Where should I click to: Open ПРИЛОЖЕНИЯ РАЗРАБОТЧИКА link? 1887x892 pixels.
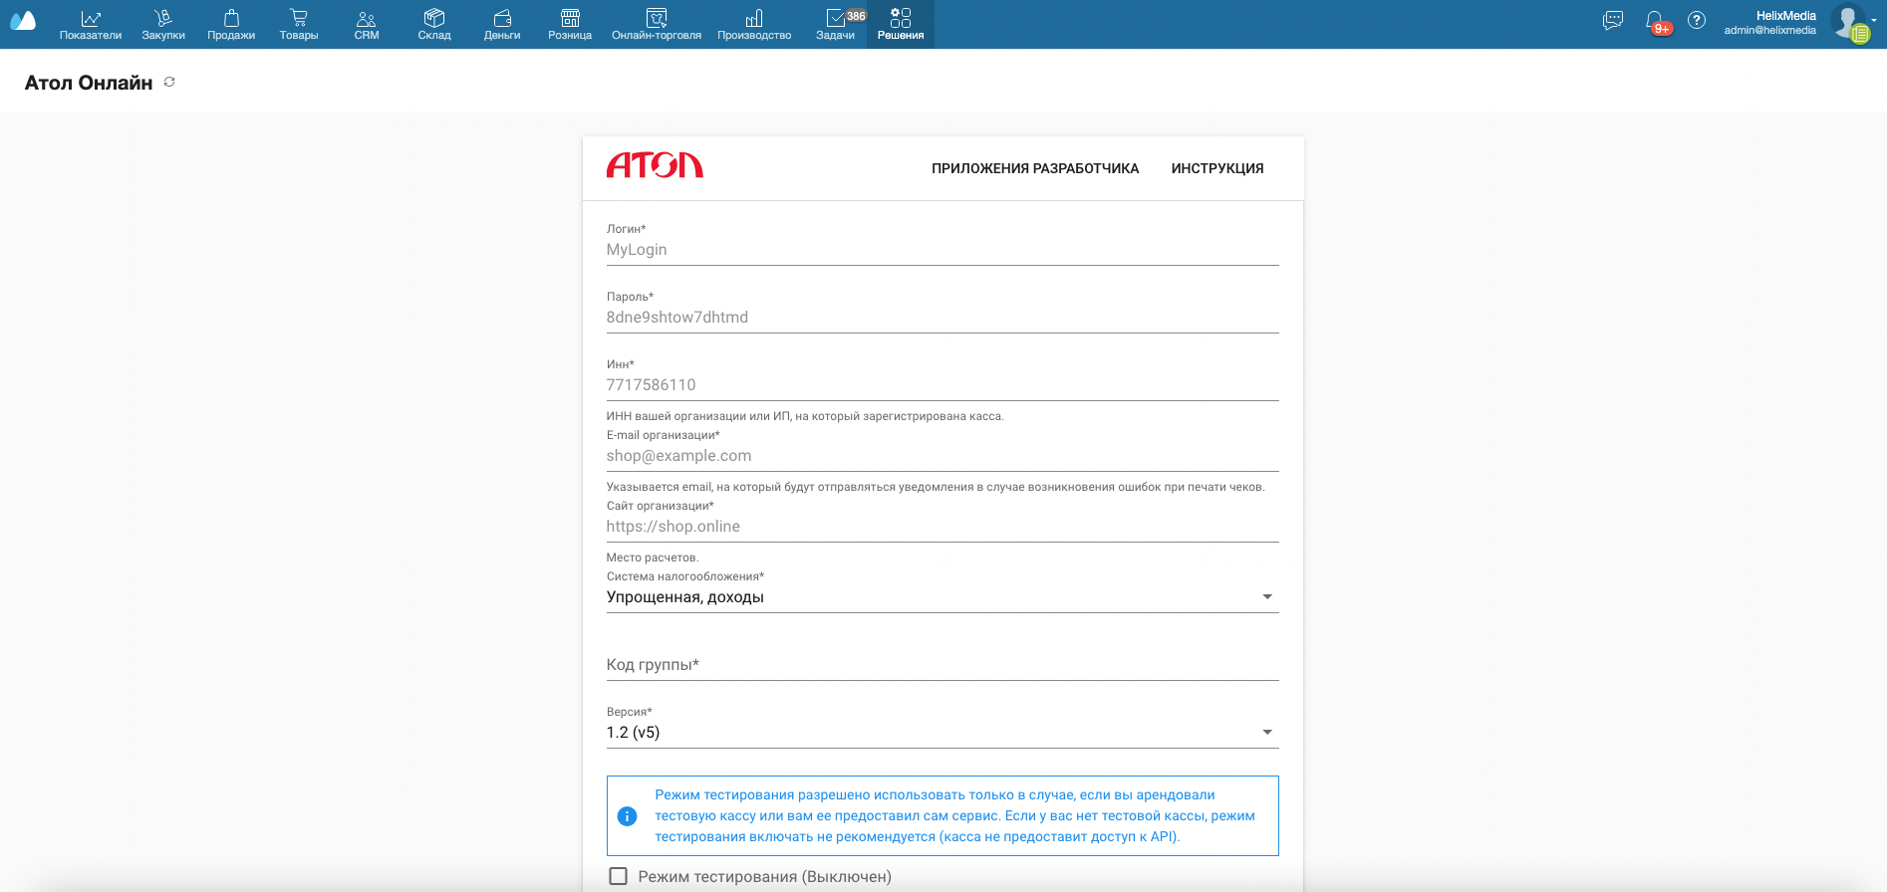(1035, 168)
